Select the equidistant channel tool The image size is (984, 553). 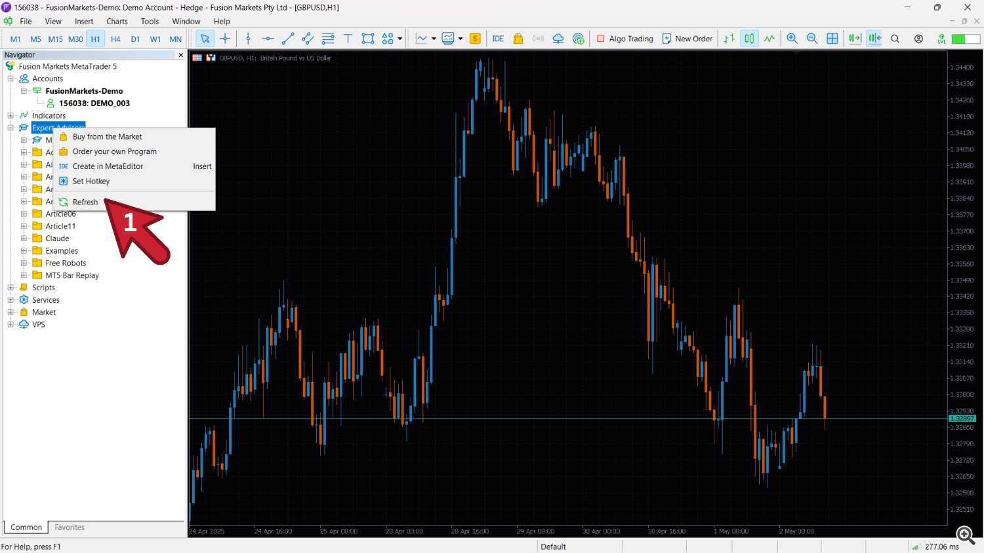[x=308, y=39]
